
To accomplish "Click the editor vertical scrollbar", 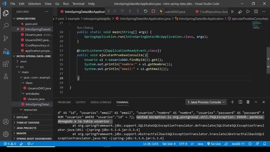I will (268, 60).
